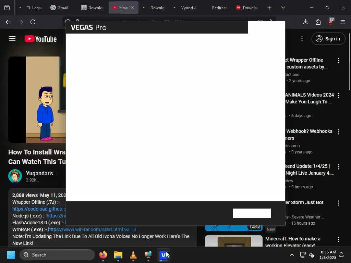Viewport: 351px width, 263px height.
Task: Open the browser extensions menu
Action: 318,22
